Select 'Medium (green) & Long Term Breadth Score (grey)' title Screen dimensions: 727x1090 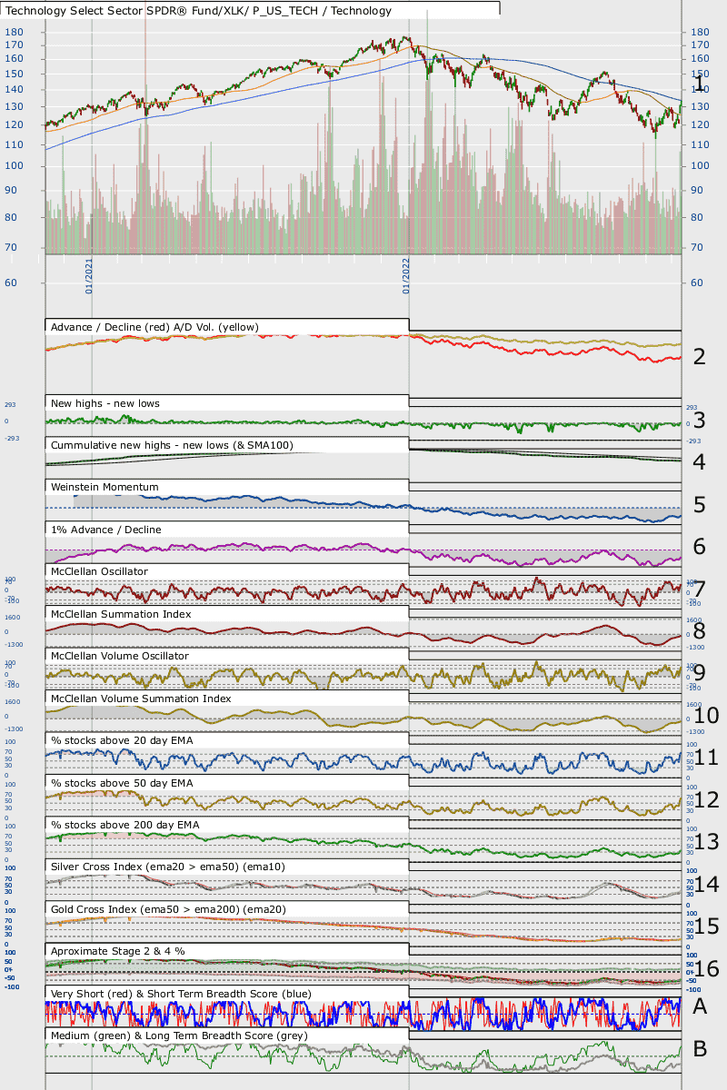click(179, 1035)
